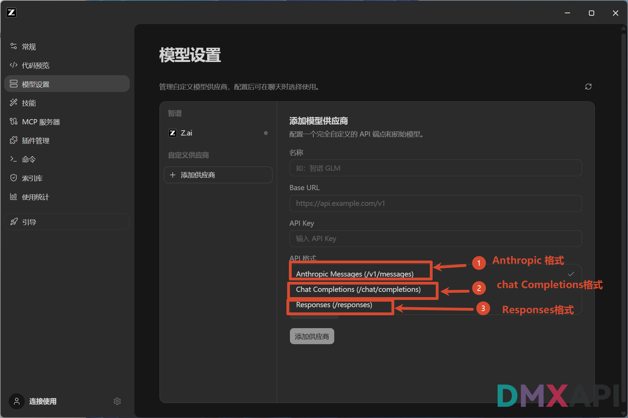This screenshot has height=418, width=628.
Task: Open the 引导 guide button
Action: click(67, 222)
